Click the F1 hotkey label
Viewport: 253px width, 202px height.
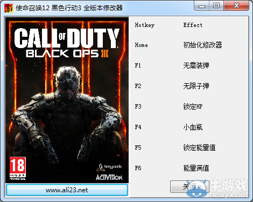click(x=138, y=65)
